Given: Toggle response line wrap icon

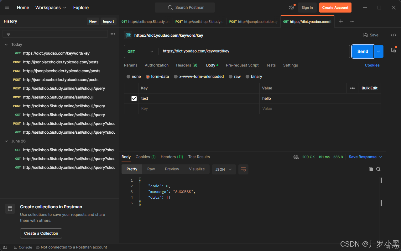Looking at the screenshot, I should point(243,169).
